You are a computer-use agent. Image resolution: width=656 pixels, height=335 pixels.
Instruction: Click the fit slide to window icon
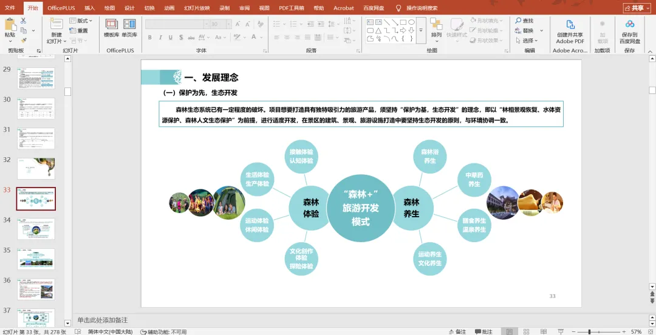pyautogui.click(x=649, y=331)
